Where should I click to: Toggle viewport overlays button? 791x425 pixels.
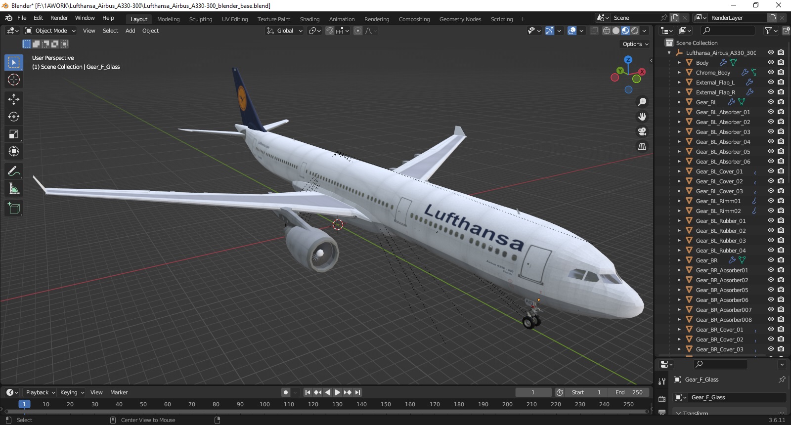[x=572, y=31]
